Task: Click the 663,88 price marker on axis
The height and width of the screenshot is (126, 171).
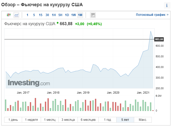Action: 159,39
